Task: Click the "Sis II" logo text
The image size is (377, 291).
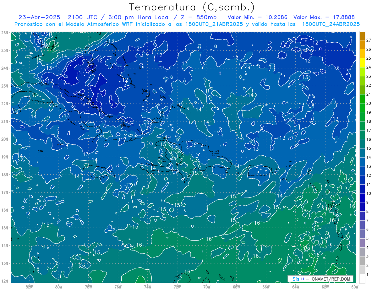Action: coord(298,279)
